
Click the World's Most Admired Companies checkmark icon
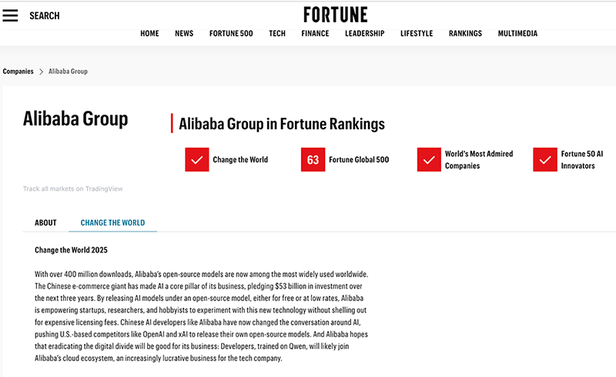429,159
